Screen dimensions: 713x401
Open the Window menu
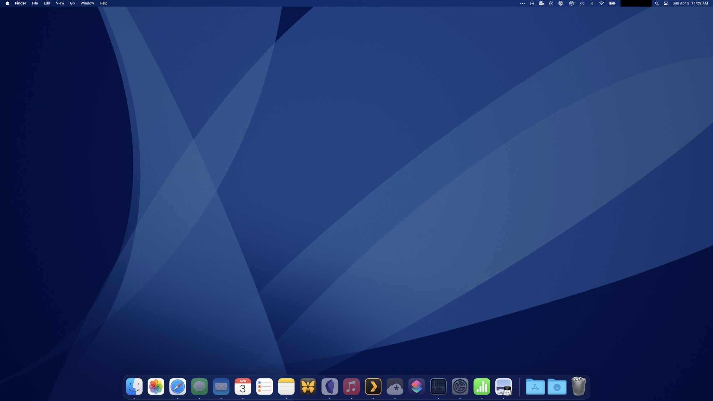(87, 3)
